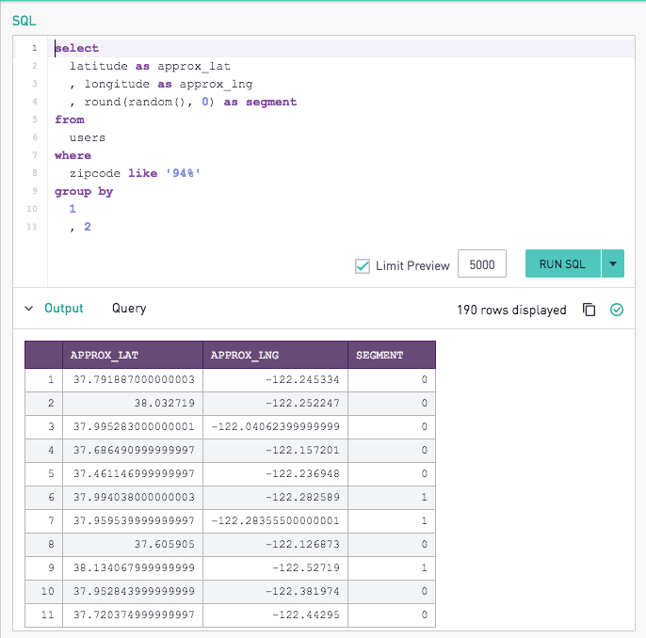Open the RUN SQL dropdown arrow
Viewport: 646px width, 638px height.
[x=613, y=263]
